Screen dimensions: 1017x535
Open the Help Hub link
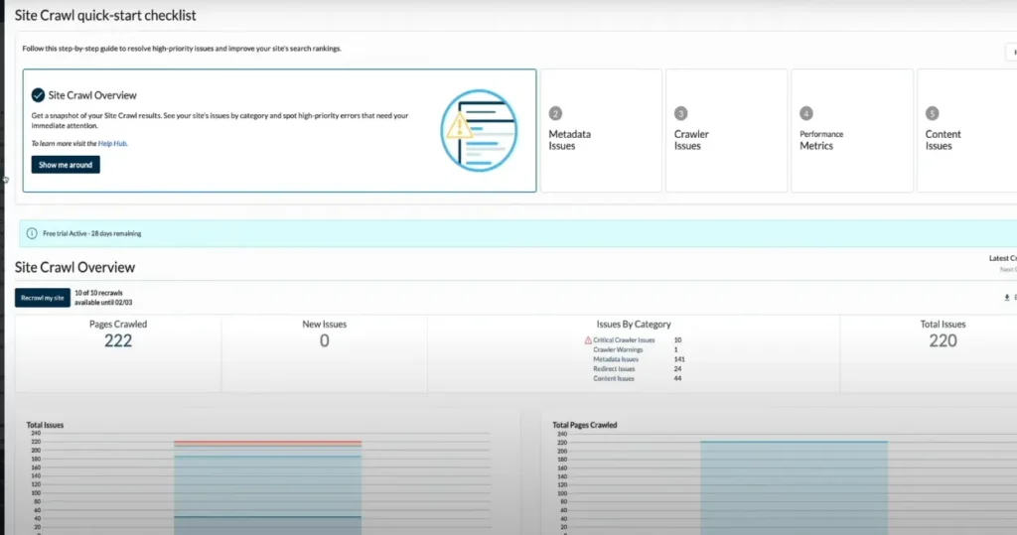click(x=112, y=143)
